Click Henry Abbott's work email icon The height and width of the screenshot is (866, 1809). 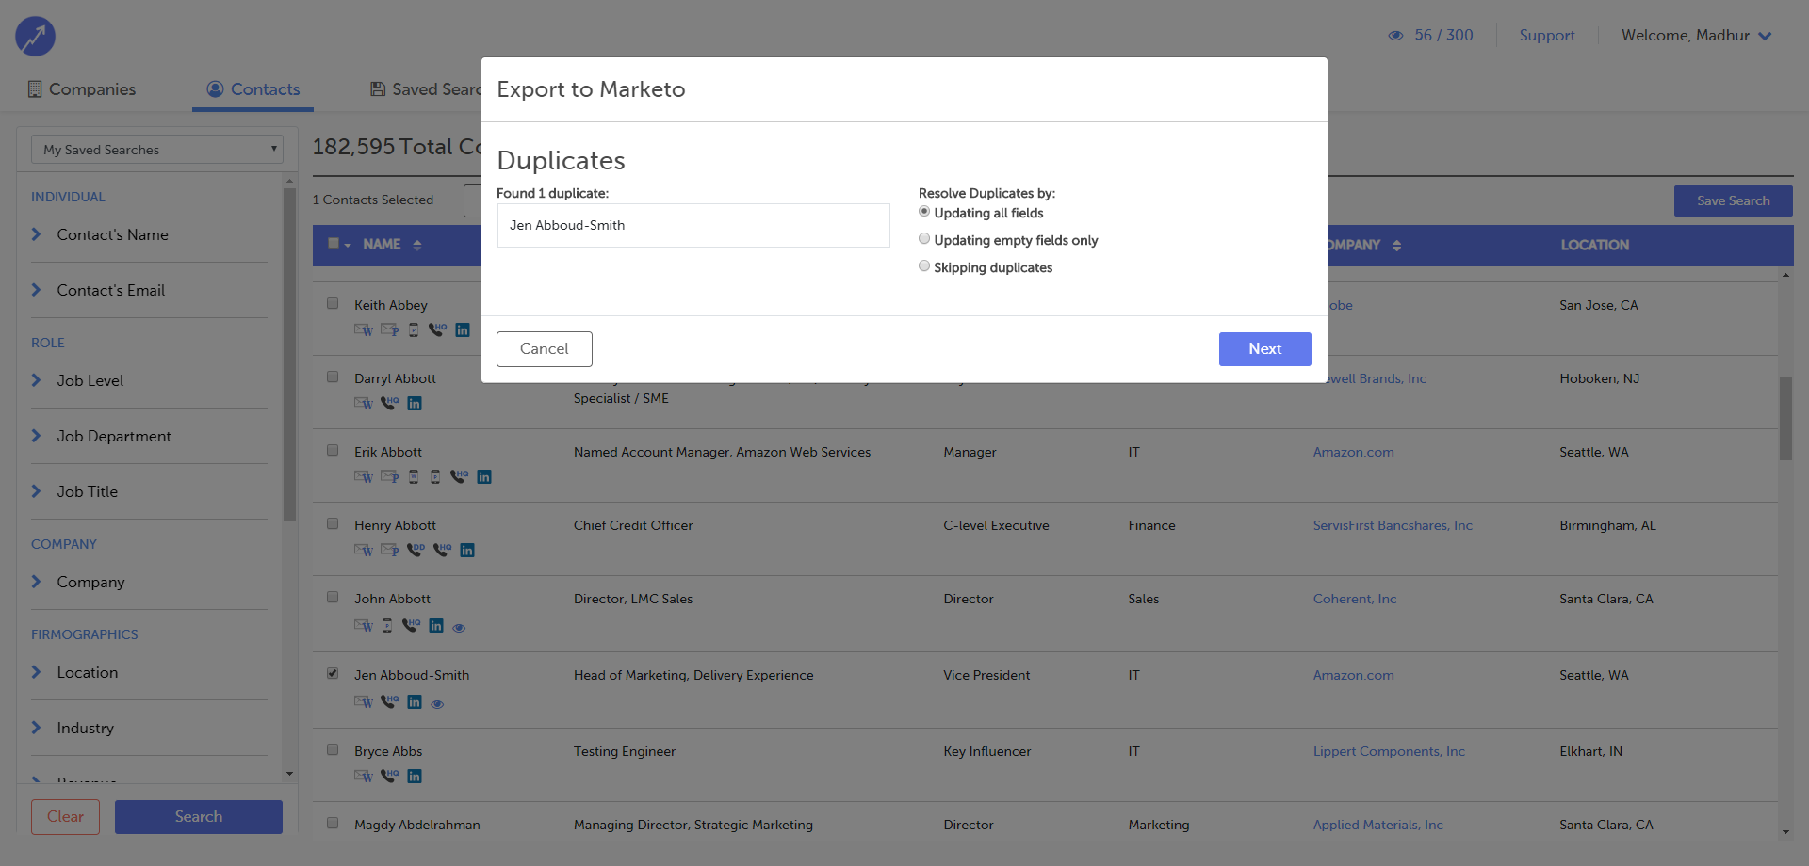pos(364,551)
